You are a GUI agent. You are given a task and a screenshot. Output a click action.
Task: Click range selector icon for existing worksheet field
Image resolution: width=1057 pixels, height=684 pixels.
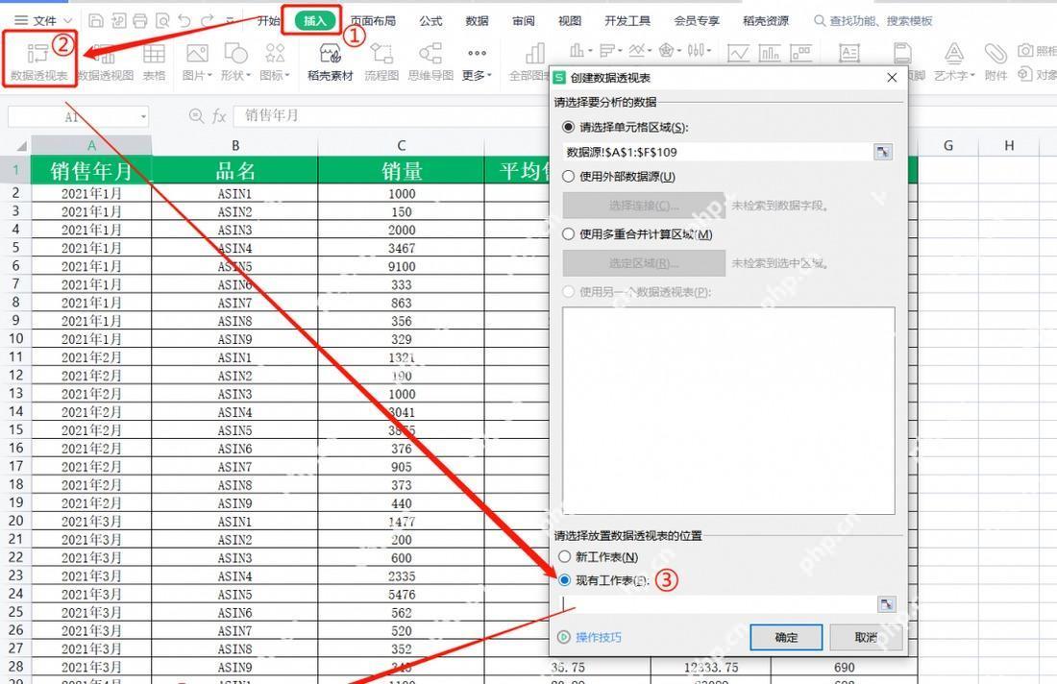(887, 604)
